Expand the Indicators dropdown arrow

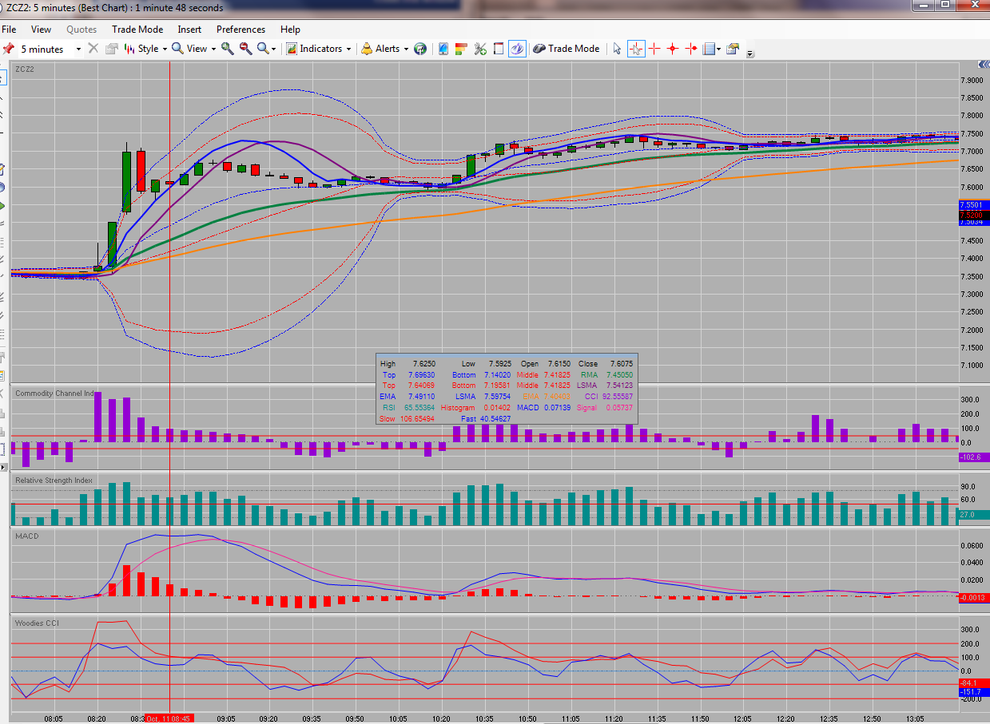pyautogui.click(x=349, y=49)
